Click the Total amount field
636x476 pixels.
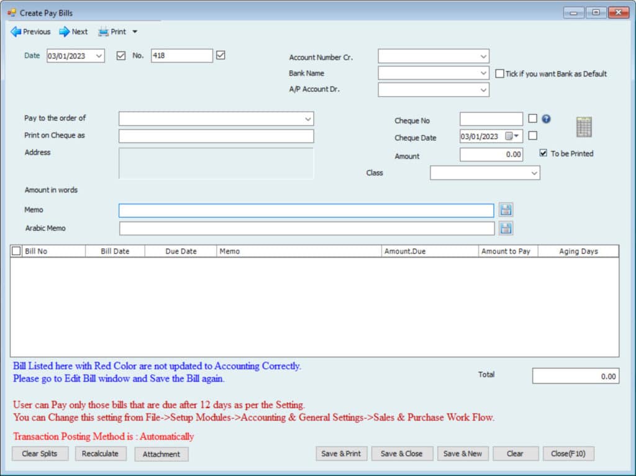(x=576, y=376)
